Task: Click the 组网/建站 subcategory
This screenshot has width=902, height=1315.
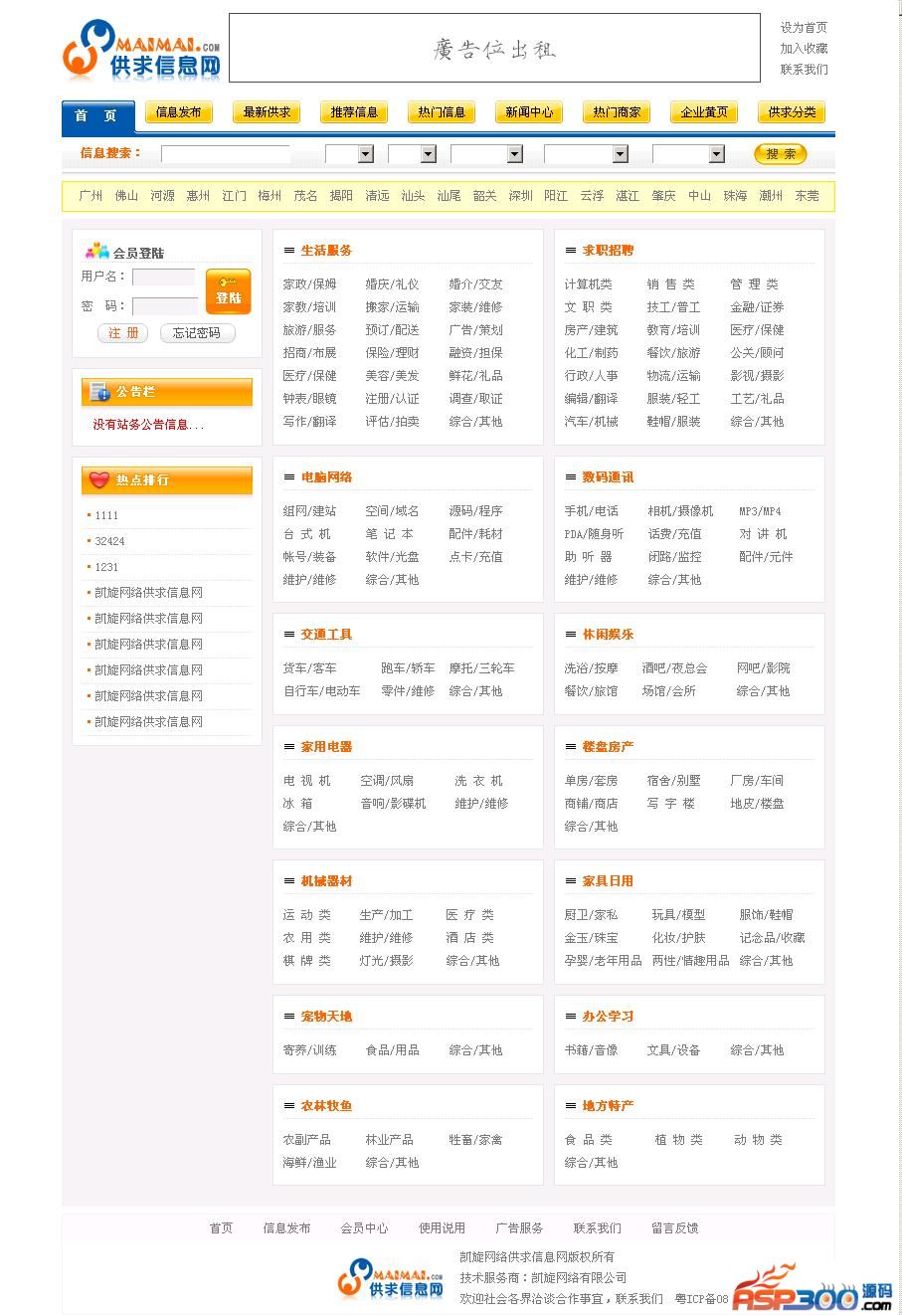Action: point(309,511)
